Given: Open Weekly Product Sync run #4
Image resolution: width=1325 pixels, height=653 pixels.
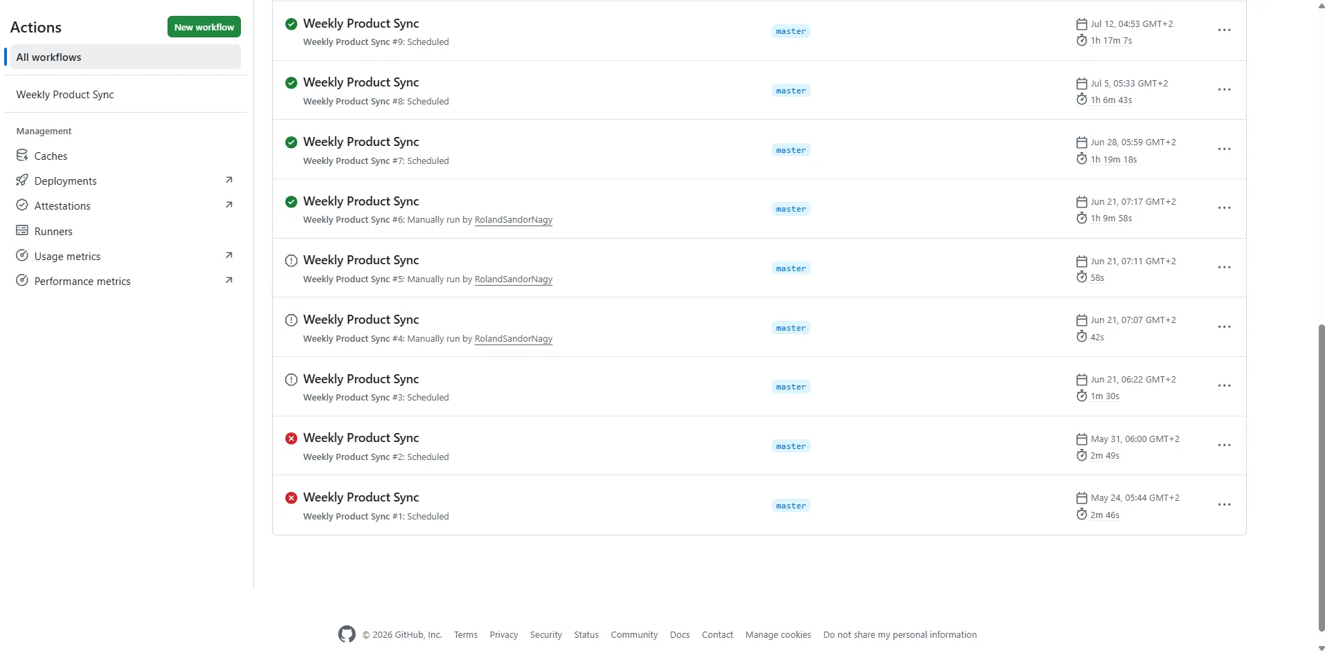Looking at the screenshot, I should click(361, 320).
